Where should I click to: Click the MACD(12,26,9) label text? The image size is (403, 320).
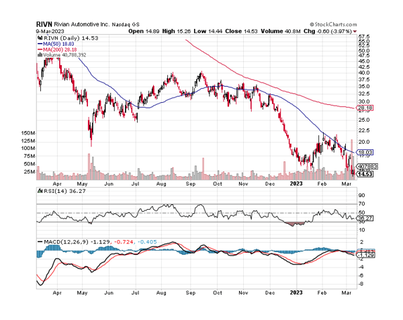[66, 242]
